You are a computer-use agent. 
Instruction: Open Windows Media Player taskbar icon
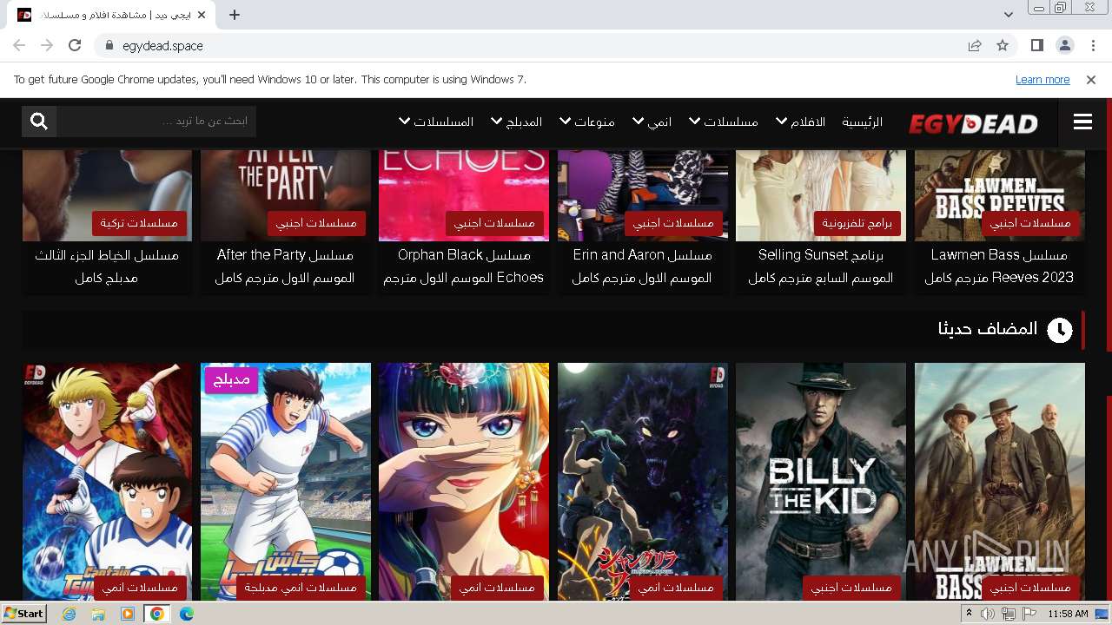pos(128,614)
